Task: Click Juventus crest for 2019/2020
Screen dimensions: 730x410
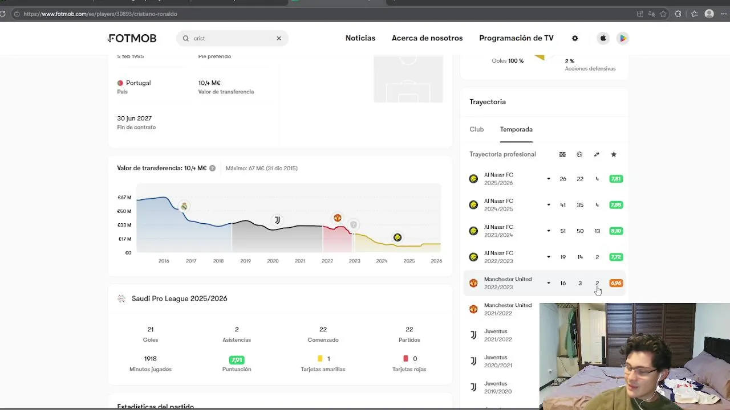Action: click(x=473, y=387)
